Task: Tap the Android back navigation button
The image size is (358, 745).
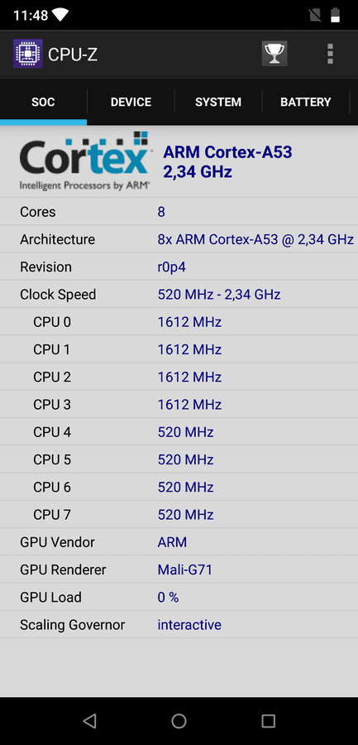Action: 89,721
